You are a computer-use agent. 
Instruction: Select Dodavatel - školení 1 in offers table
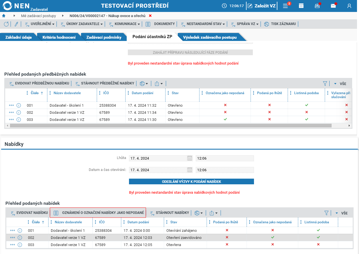68,230
